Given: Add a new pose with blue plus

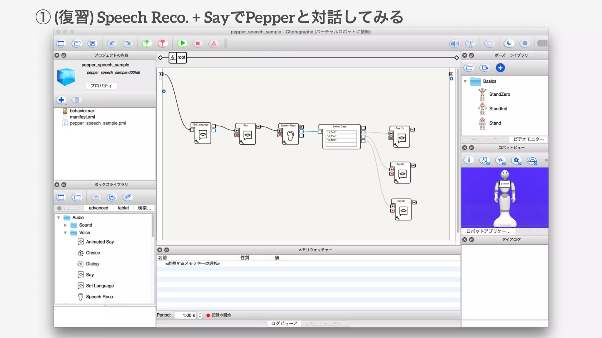Looking at the screenshot, I should point(500,68).
